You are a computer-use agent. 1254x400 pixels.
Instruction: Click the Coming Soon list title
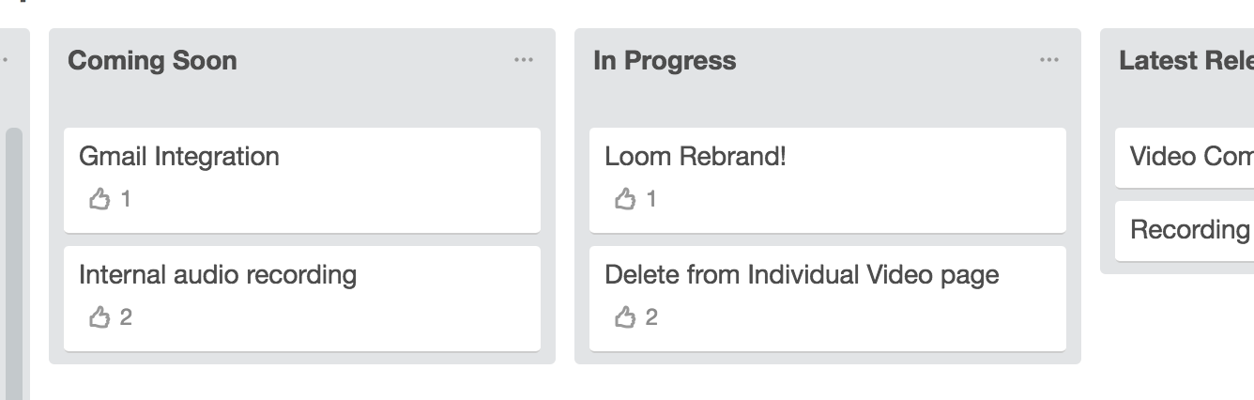pyautogui.click(x=152, y=60)
